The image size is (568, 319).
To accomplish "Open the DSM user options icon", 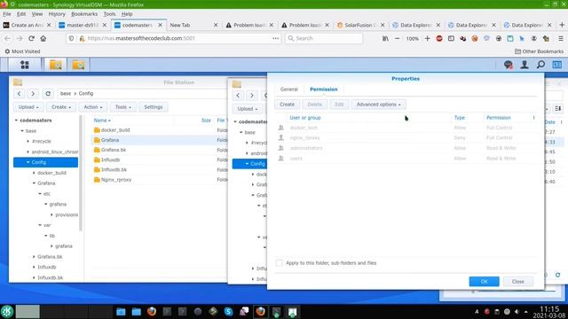I will [525, 65].
